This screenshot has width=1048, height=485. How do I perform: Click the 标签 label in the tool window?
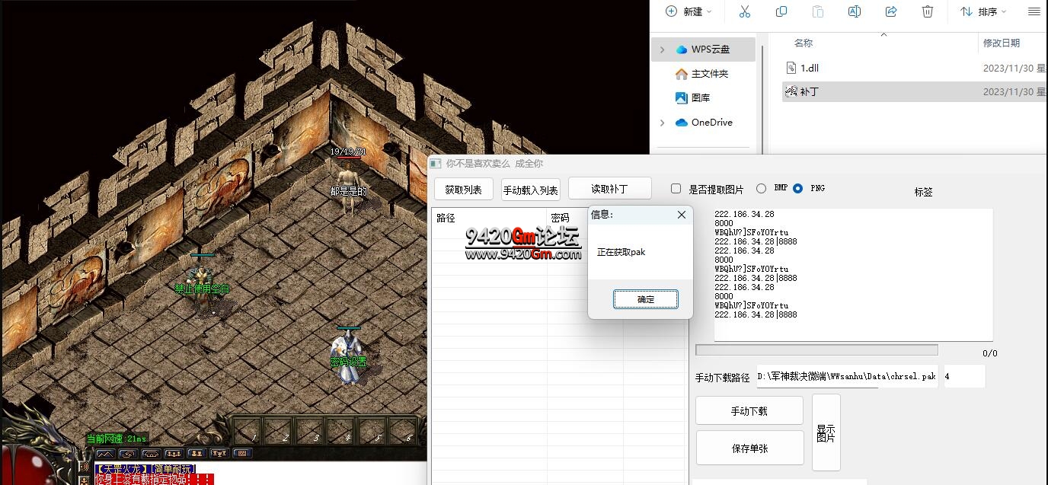coord(923,192)
